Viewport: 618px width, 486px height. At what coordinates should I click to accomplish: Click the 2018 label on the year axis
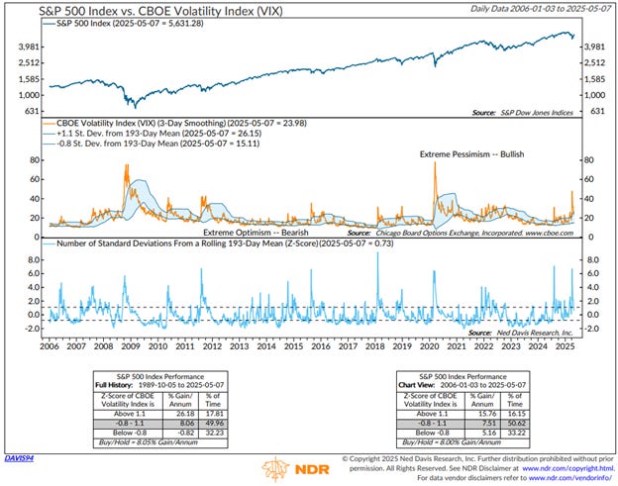coord(375,346)
